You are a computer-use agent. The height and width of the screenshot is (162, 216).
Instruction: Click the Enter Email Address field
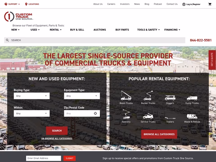pyautogui.click(x=44, y=158)
